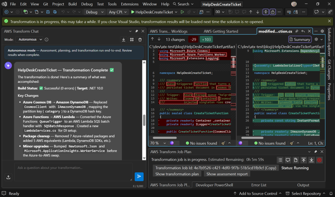The height and width of the screenshot is (197, 335).
Task: Expand the HelpDeskCreateTicket startup project dropdown
Action: [x=176, y=12]
